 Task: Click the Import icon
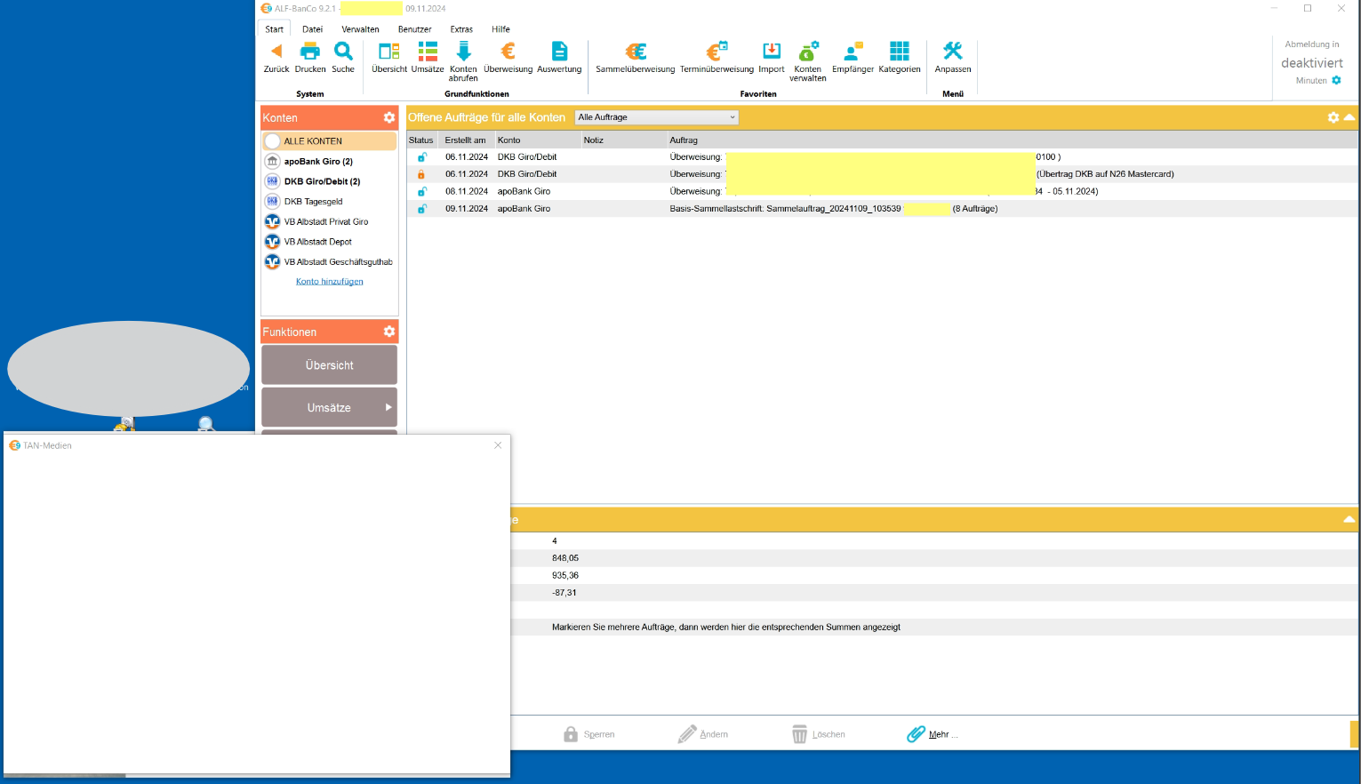(772, 51)
